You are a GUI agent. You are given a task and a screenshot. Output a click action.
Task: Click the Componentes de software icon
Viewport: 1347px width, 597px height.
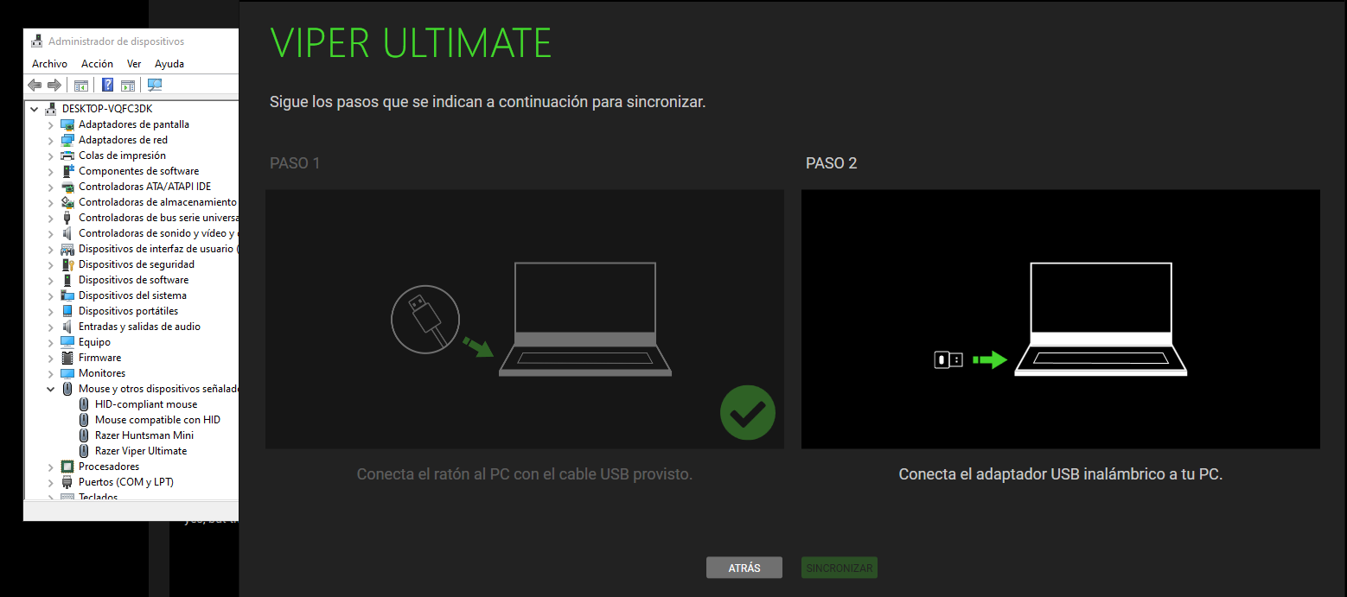tap(67, 171)
